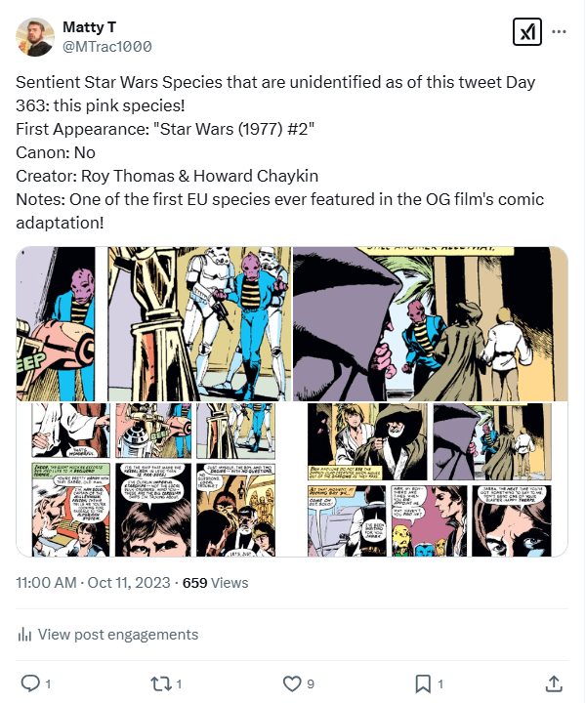Click the reply speech bubble icon
Screen dimensions: 586x703
pyautogui.click(x=29, y=682)
